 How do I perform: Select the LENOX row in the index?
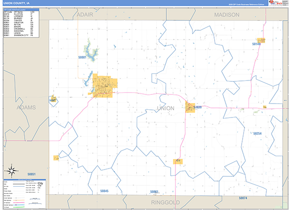[18, 33]
